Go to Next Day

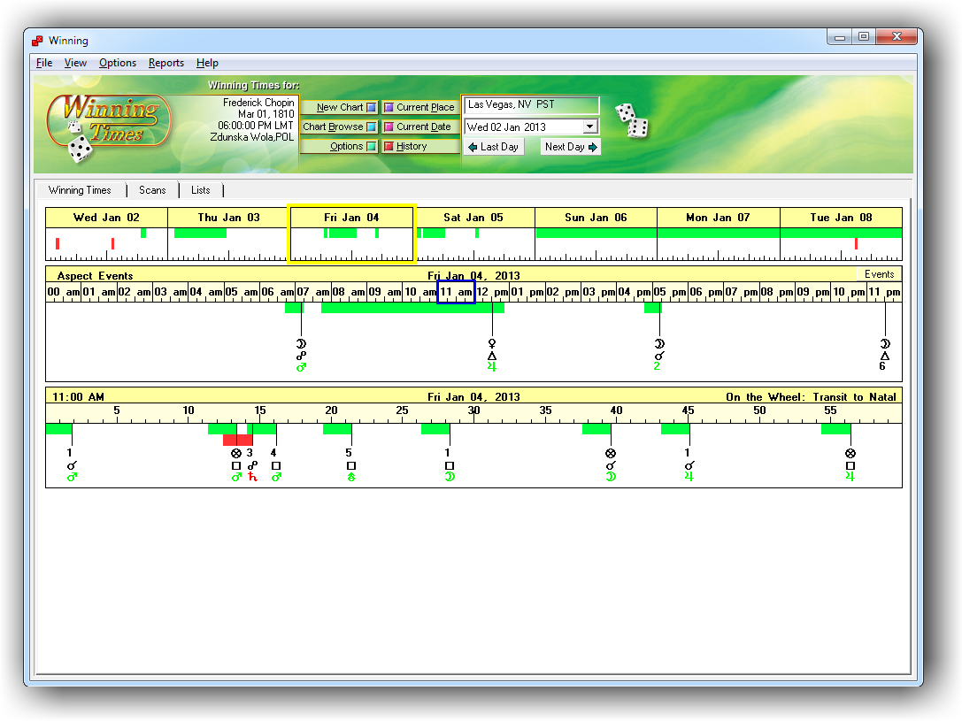click(571, 147)
